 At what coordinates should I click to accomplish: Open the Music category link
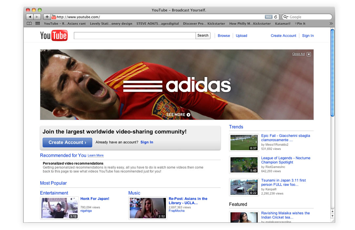point(134,193)
